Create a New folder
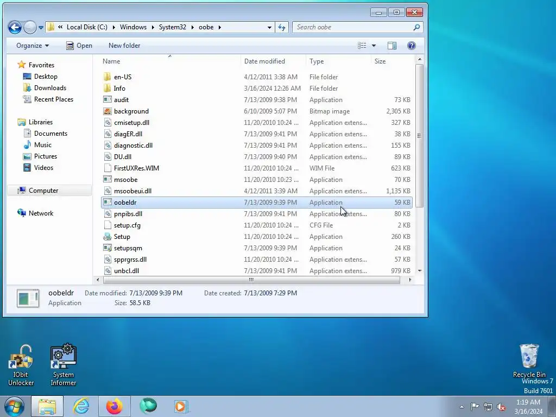This screenshot has width=556, height=417. [124, 46]
